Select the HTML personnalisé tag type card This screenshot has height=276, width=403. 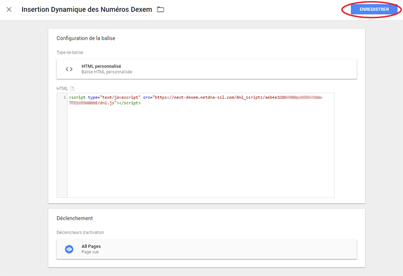pos(207,69)
